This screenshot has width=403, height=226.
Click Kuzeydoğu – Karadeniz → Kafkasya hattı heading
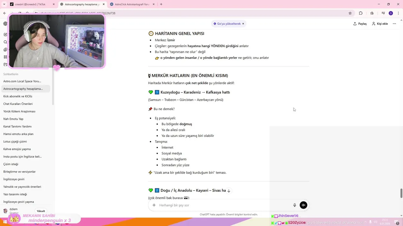195,92
